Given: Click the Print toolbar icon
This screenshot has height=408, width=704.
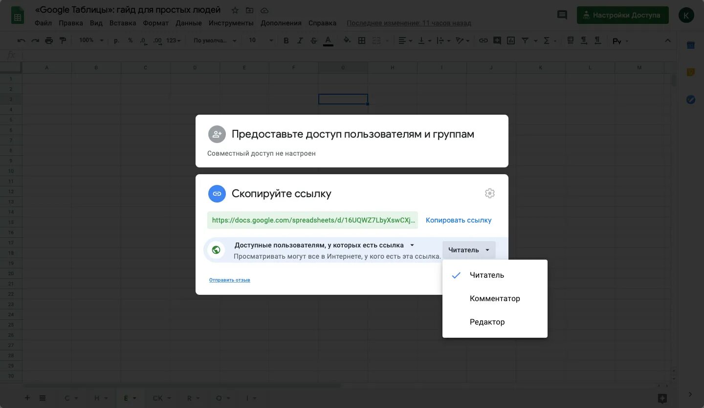Looking at the screenshot, I should [x=49, y=41].
